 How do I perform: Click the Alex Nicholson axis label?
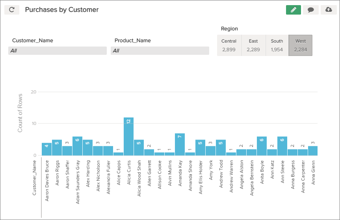click(x=98, y=176)
